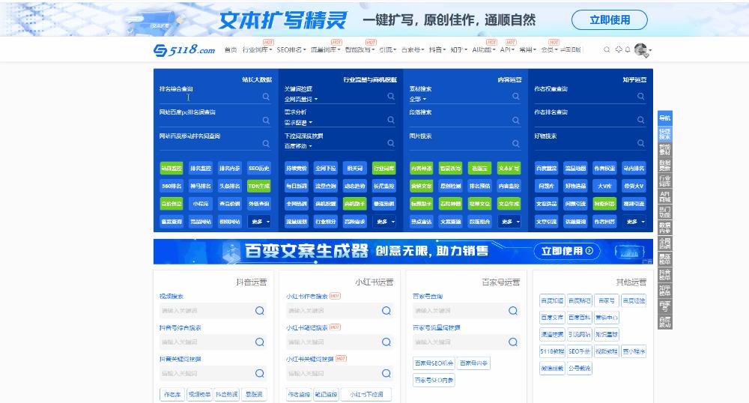This screenshot has height=403, width=749.
Task: Expand 更多 in 站长大数据 panel
Action: (x=259, y=222)
